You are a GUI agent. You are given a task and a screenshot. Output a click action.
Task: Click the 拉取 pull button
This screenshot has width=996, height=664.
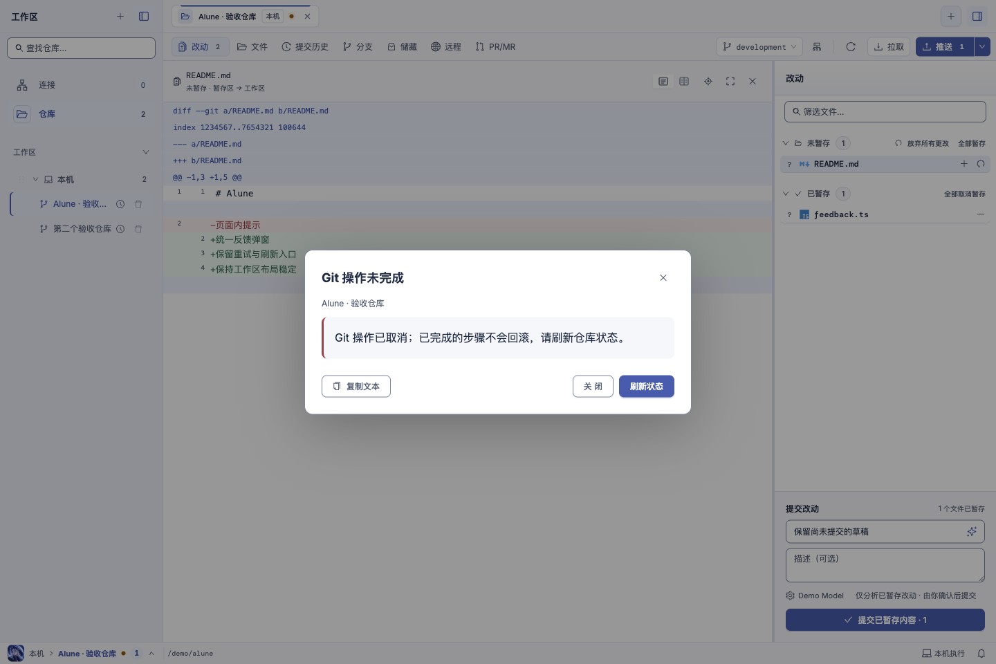coord(889,46)
